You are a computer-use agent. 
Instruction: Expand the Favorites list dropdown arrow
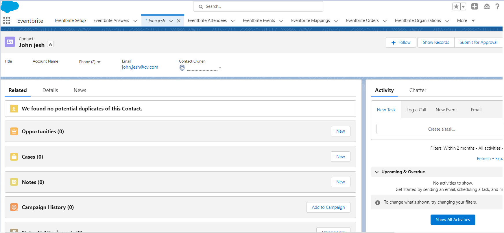[x=463, y=7]
